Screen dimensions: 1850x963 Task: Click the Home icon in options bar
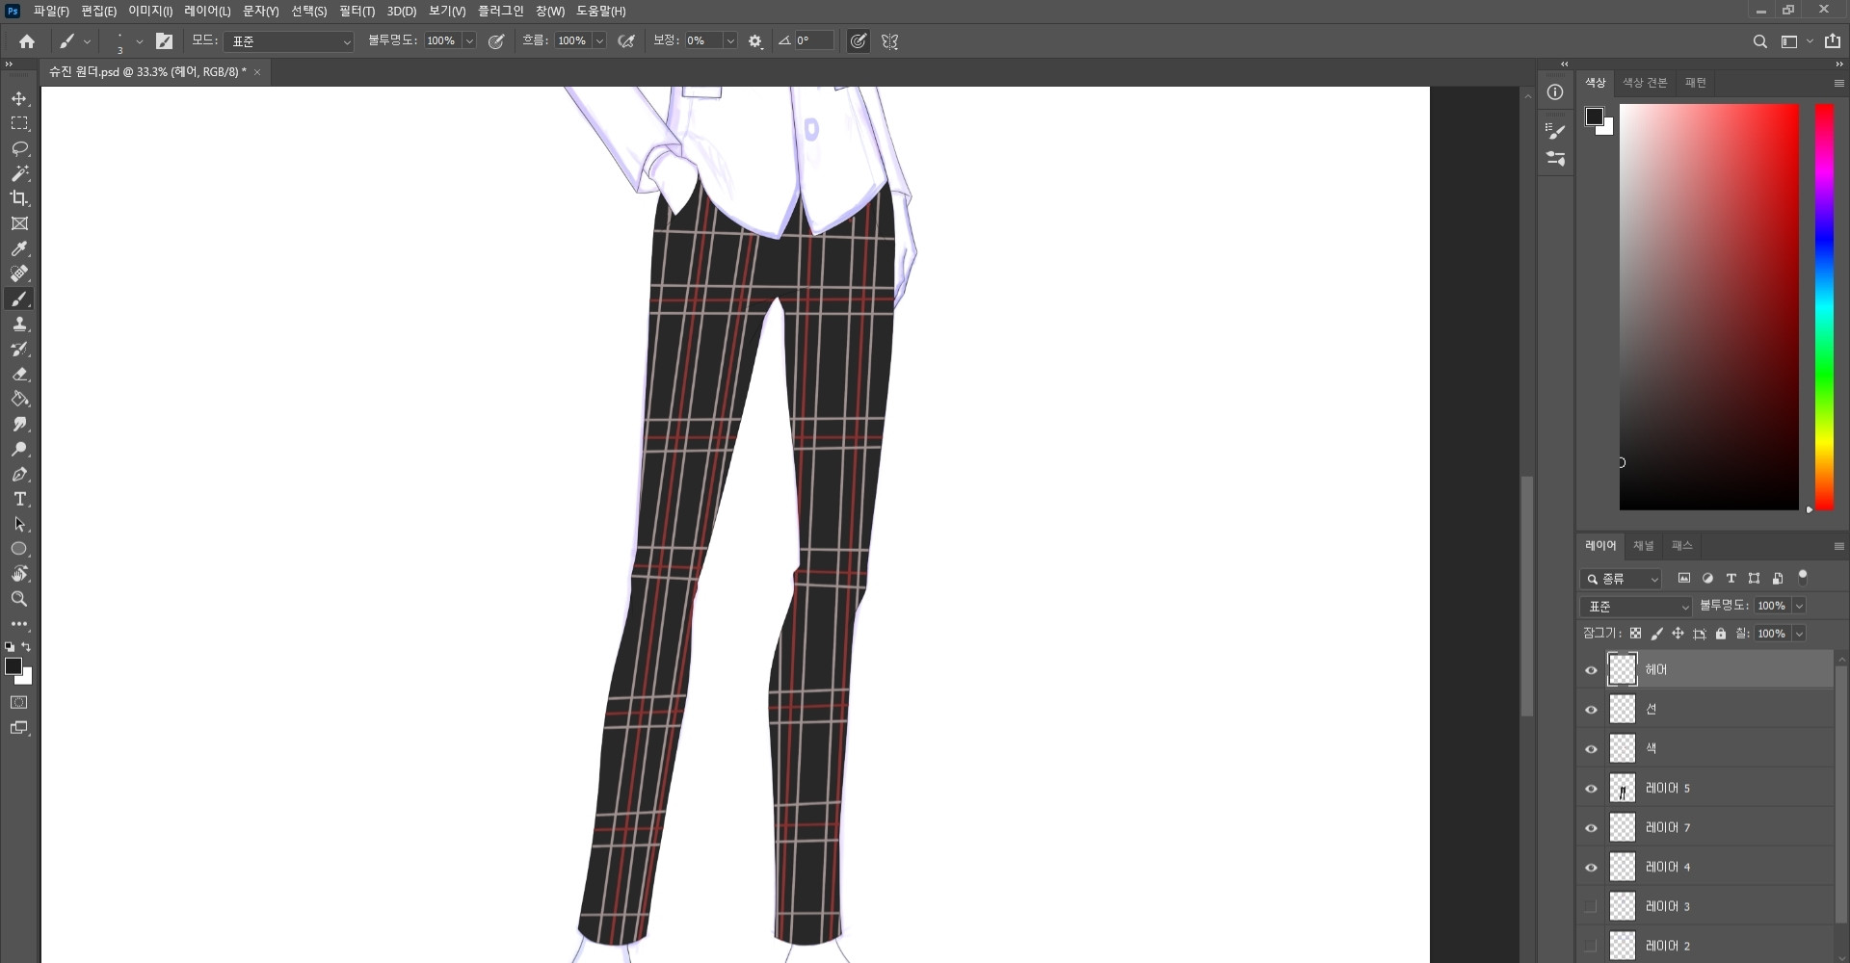(27, 41)
